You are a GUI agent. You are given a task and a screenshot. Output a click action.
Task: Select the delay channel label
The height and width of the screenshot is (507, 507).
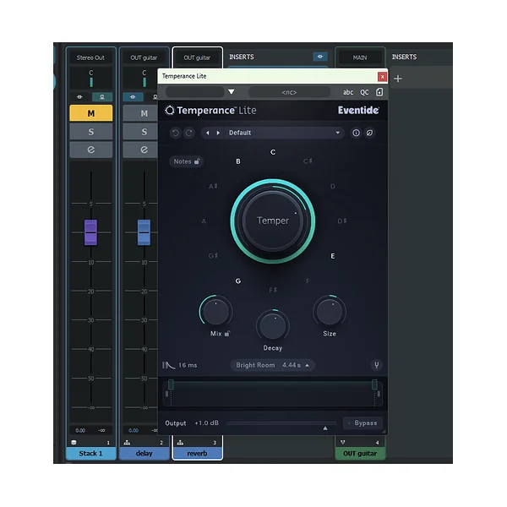pyautogui.click(x=144, y=453)
